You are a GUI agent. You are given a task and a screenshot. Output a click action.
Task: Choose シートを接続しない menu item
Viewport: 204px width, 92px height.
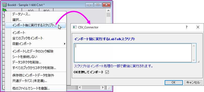coord(36,57)
